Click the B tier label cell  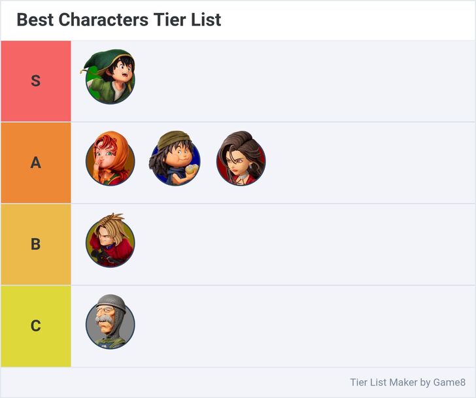(x=36, y=244)
